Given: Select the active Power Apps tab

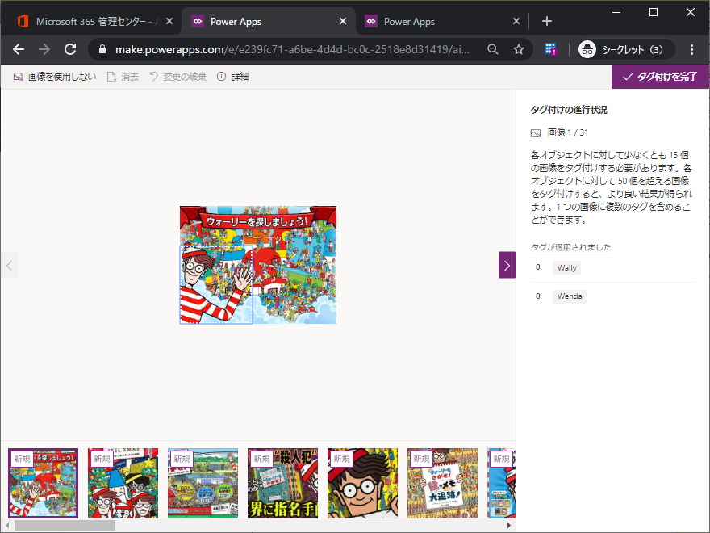Looking at the screenshot, I should [x=269, y=21].
